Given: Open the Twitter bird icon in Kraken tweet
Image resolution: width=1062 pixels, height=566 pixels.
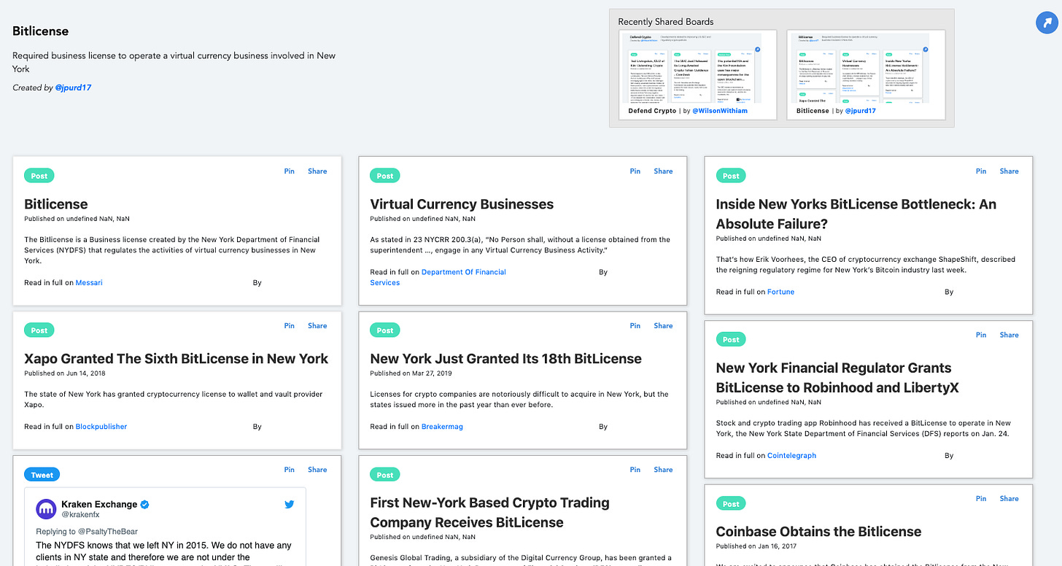Looking at the screenshot, I should click(290, 504).
